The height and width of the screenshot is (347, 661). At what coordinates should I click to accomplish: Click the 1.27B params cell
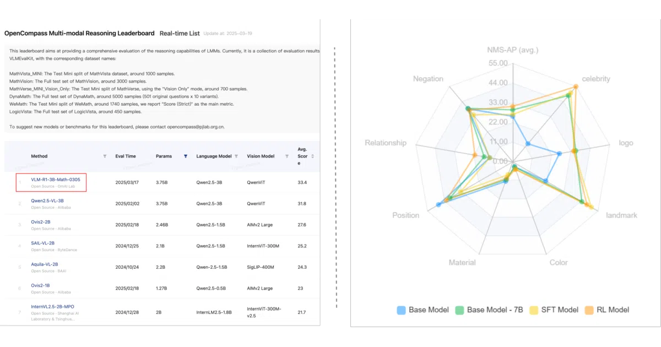tap(162, 288)
